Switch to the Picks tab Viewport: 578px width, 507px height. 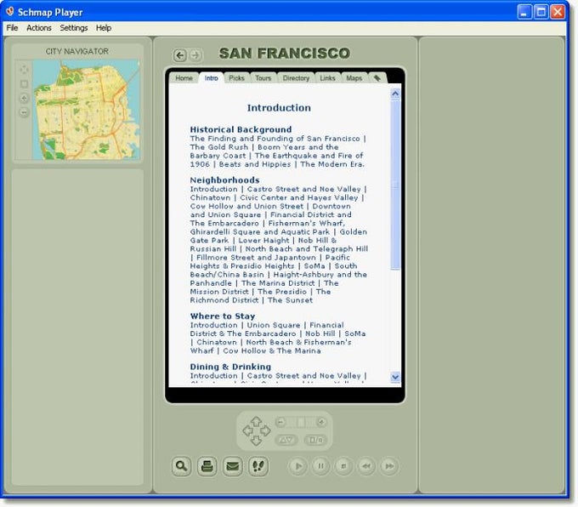tap(236, 78)
